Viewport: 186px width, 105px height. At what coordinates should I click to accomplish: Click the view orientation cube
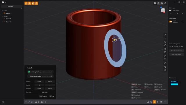click(x=163, y=10)
